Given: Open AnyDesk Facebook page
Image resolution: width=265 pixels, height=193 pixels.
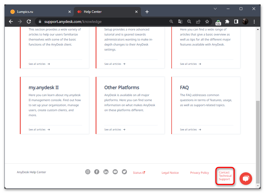Looking at the screenshot, I should tap(97, 172).
